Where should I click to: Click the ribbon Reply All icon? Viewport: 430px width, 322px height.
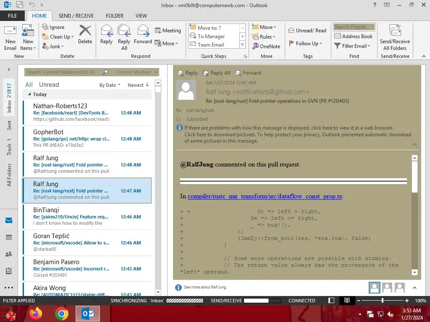pyautogui.click(x=124, y=37)
